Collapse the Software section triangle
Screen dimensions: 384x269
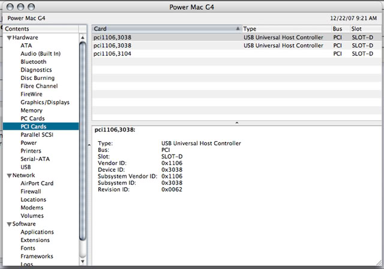[10, 224]
